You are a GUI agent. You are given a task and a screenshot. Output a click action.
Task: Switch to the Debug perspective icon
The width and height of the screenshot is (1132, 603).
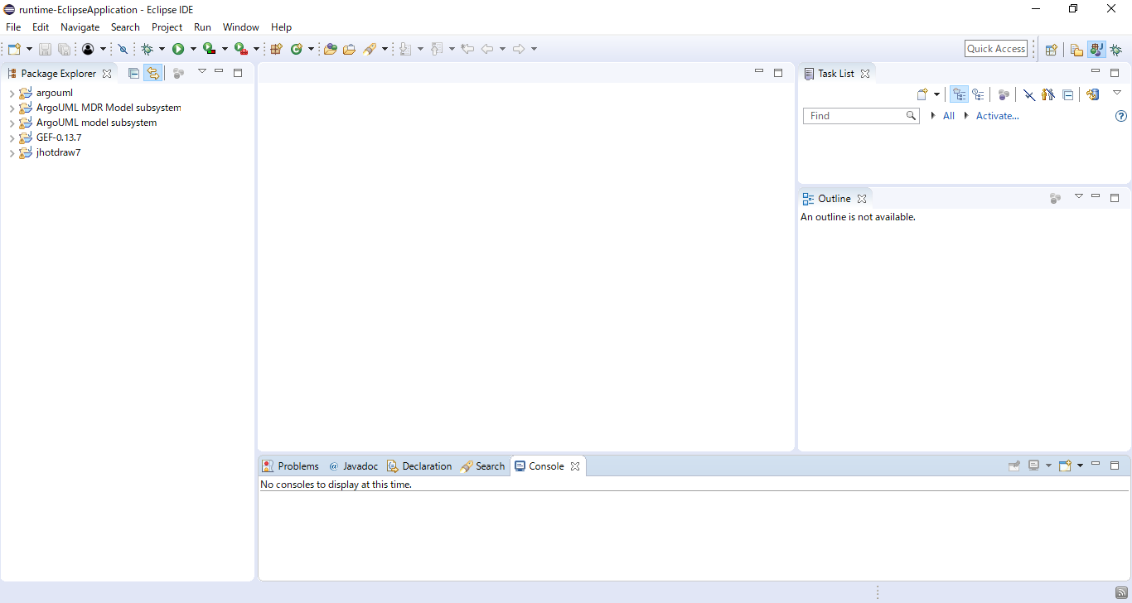pyautogui.click(x=1116, y=49)
